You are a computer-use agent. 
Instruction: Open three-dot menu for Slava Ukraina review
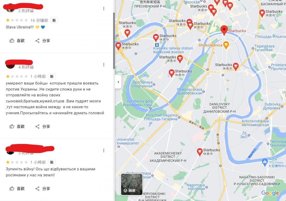pyautogui.click(x=104, y=8)
